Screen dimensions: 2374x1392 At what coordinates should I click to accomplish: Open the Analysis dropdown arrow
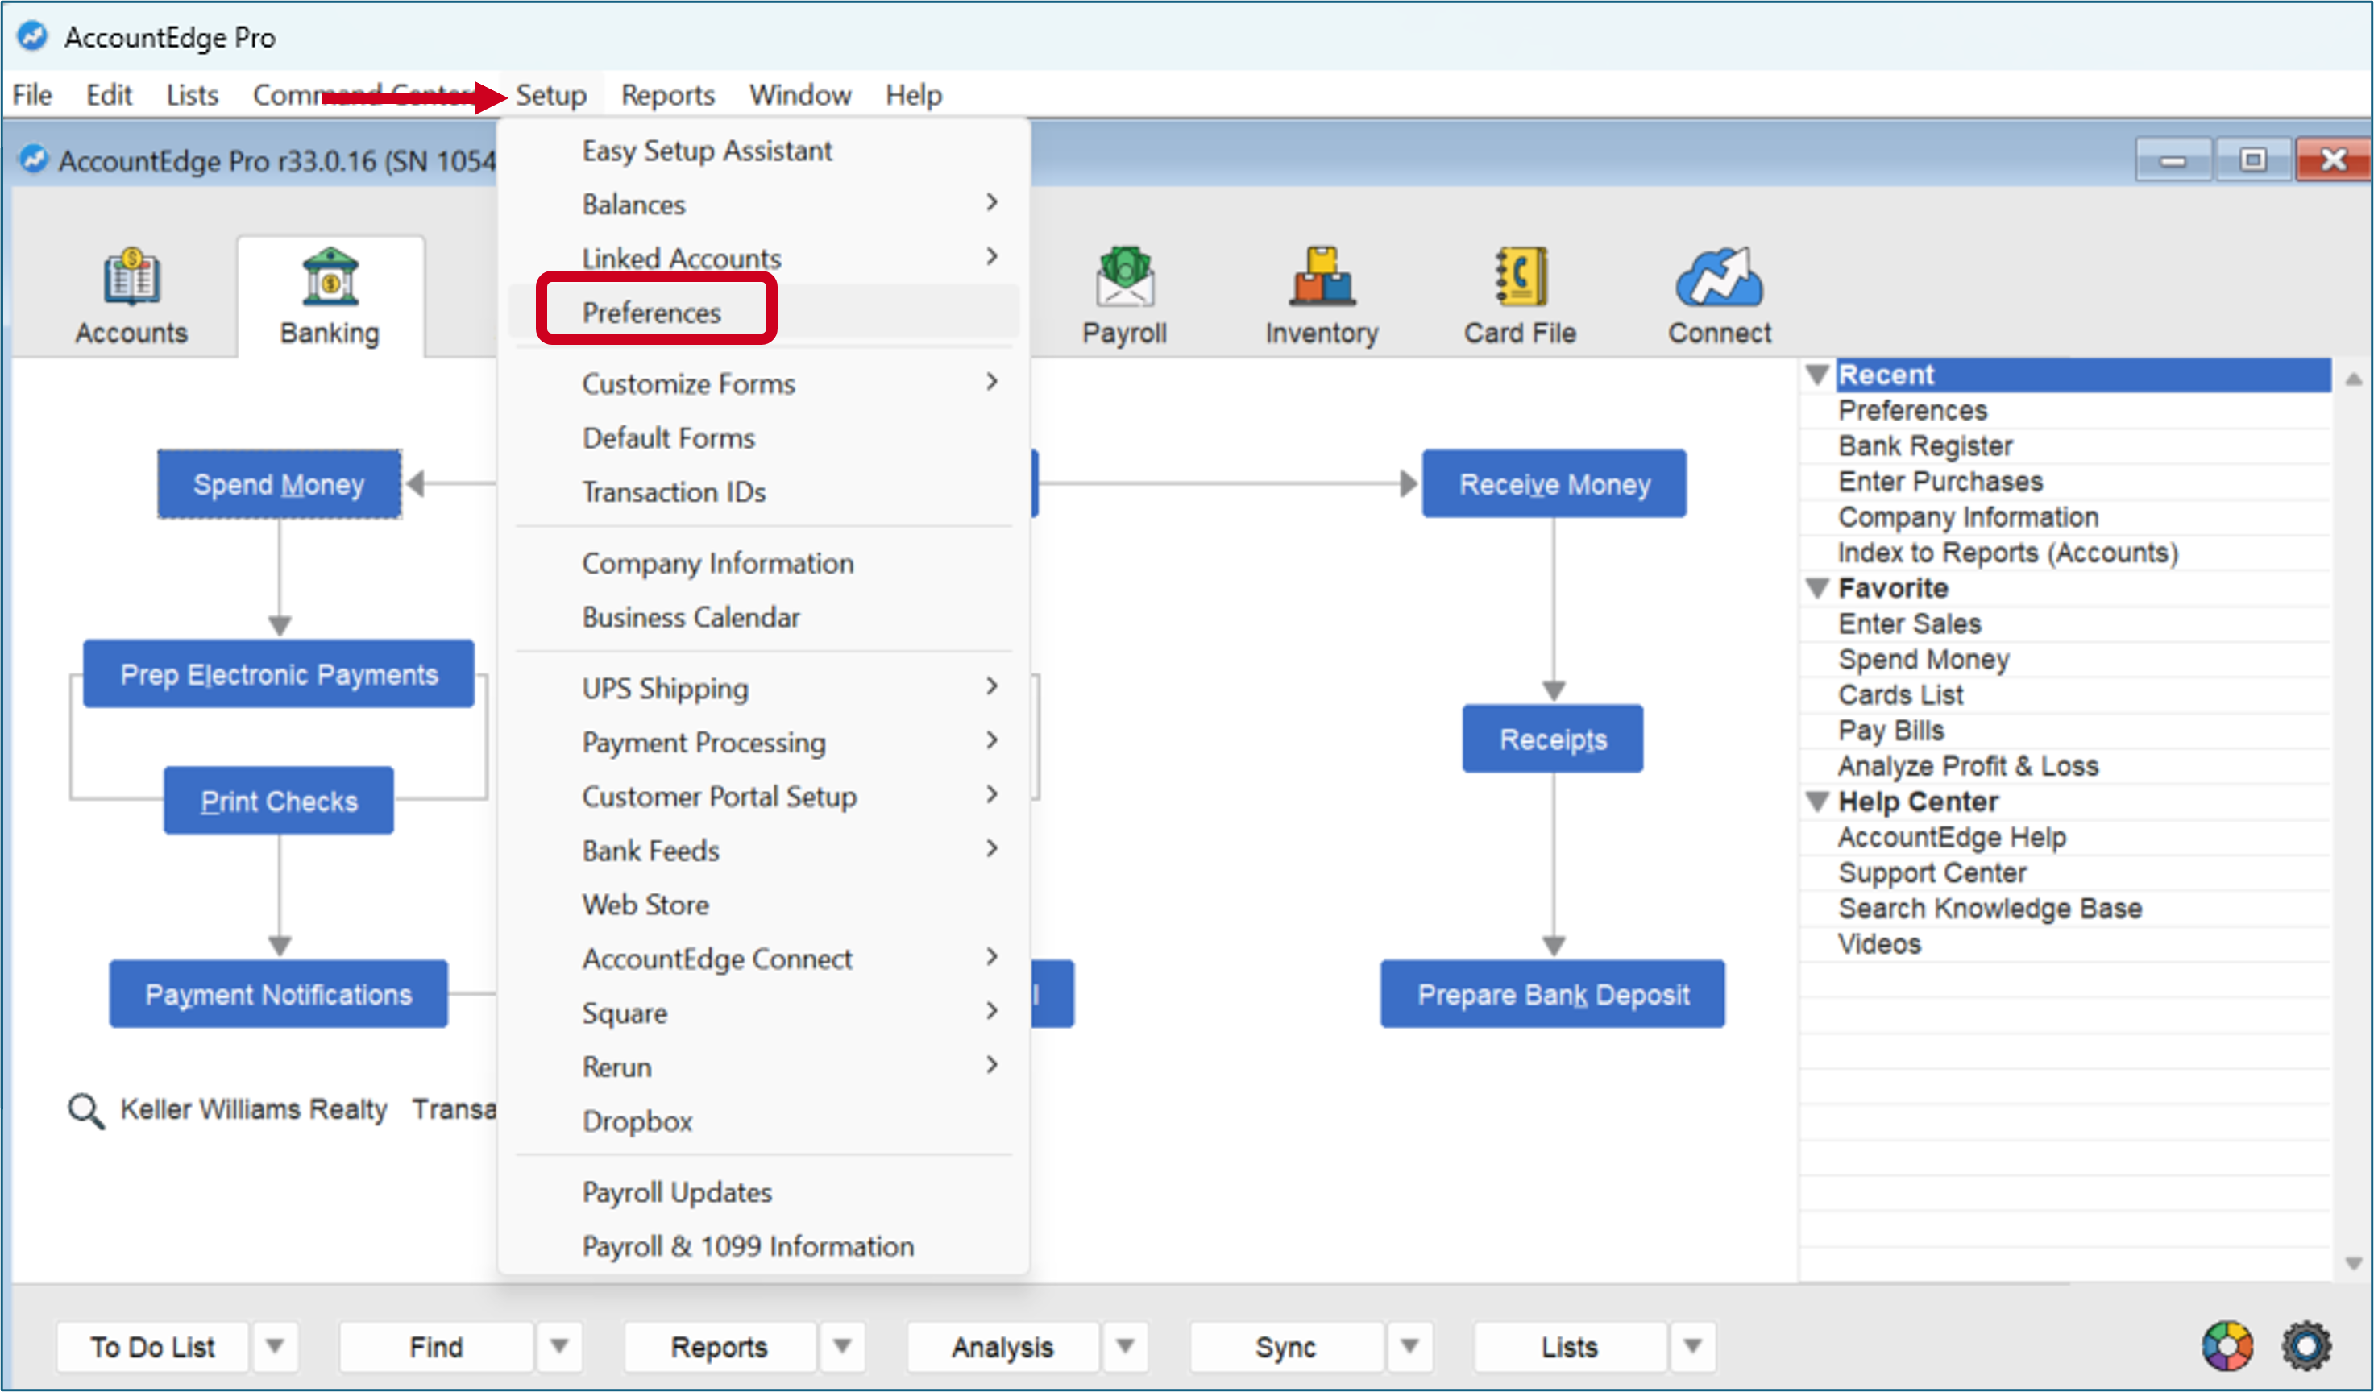point(1126,1347)
